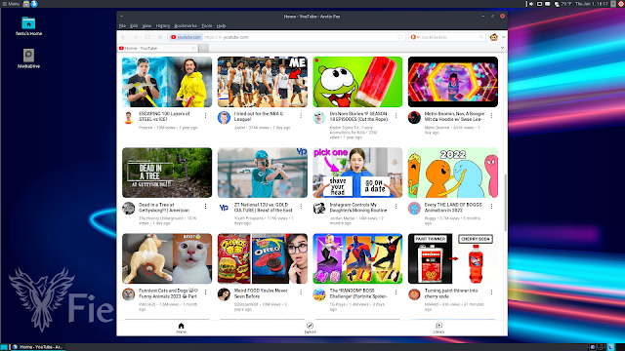Image resolution: width=625 pixels, height=351 pixels.
Task: Click the page vertical scrollbar thumb
Action: pyautogui.click(x=506, y=202)
